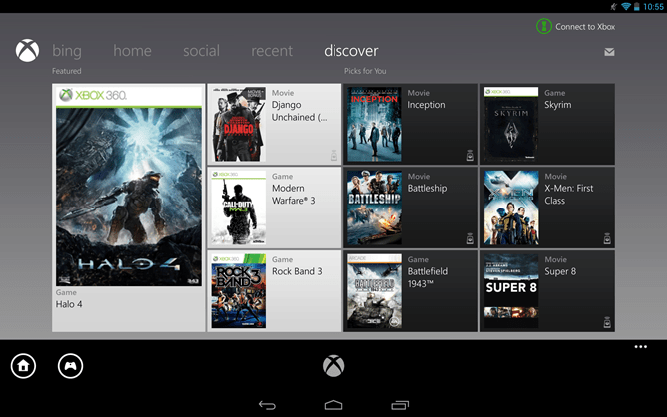Tap the remote icon on Battleship tile
Image resolution: width=667 pixels, height=417 pixels.
pos(470,238)
